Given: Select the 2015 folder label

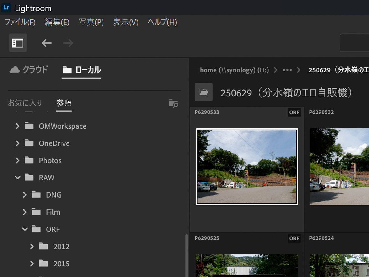Looking at the screenshot, I should [x=61, y=264].
